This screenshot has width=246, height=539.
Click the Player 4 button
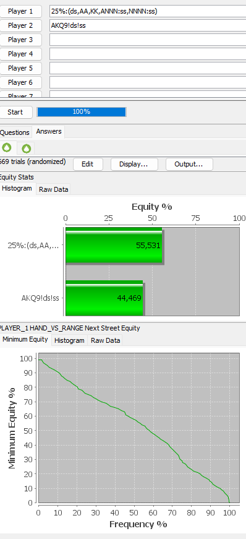coord(20,54)
